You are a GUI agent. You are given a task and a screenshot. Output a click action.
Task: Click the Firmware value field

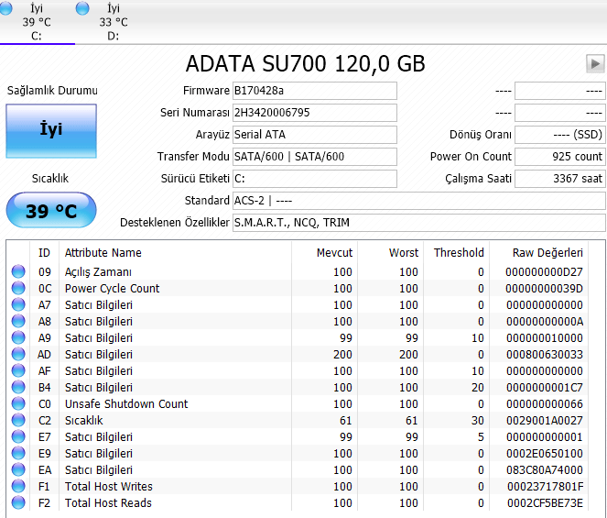coord(314,91)
